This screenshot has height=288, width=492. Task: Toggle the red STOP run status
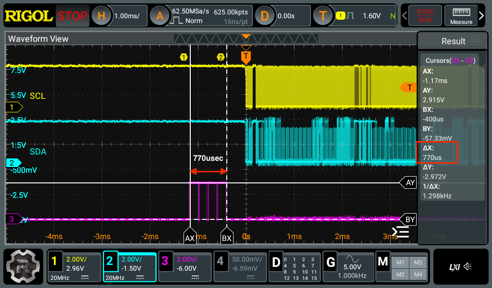(73, 16)
